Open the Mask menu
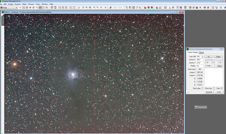 coord(24,4)
